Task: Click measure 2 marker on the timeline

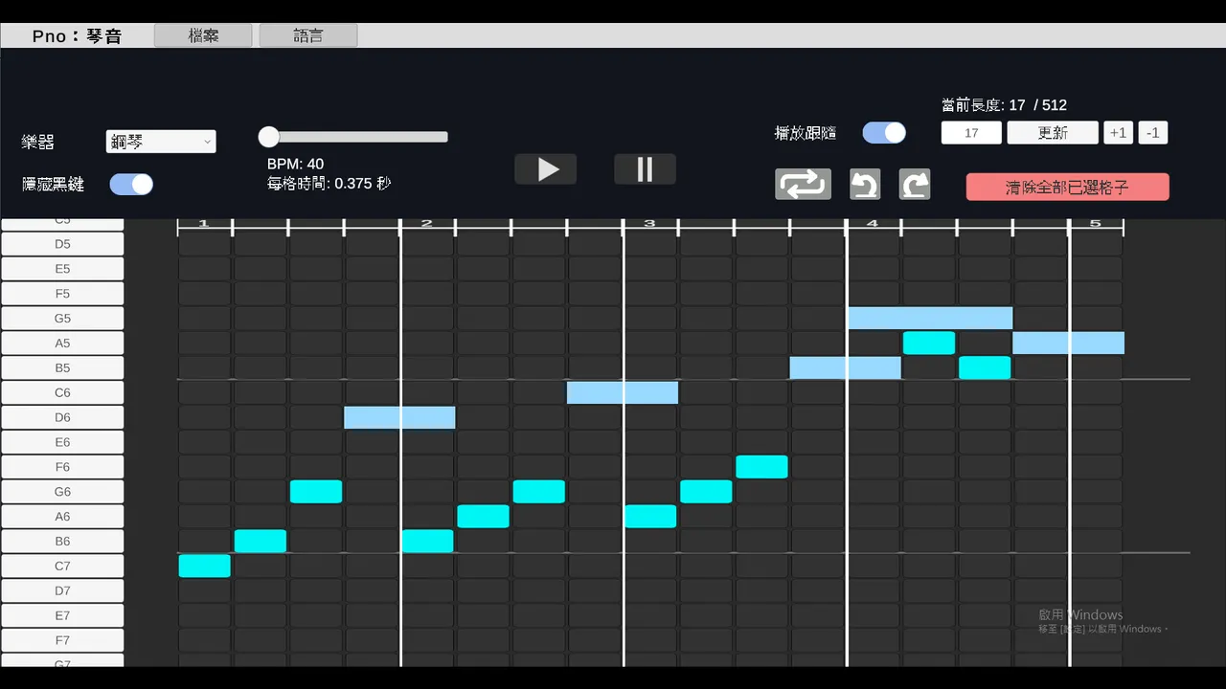Action: (x=426, y=224)
